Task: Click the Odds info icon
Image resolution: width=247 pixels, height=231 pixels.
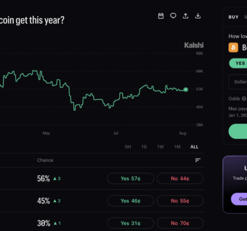Action: click(244, 99)
